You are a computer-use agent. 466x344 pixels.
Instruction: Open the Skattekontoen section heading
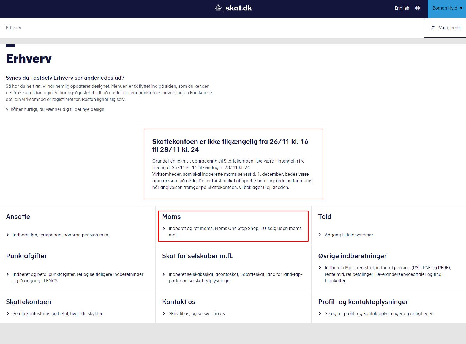coord(28,302)
